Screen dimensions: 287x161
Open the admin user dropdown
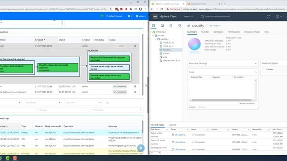(x=141, y=16)
